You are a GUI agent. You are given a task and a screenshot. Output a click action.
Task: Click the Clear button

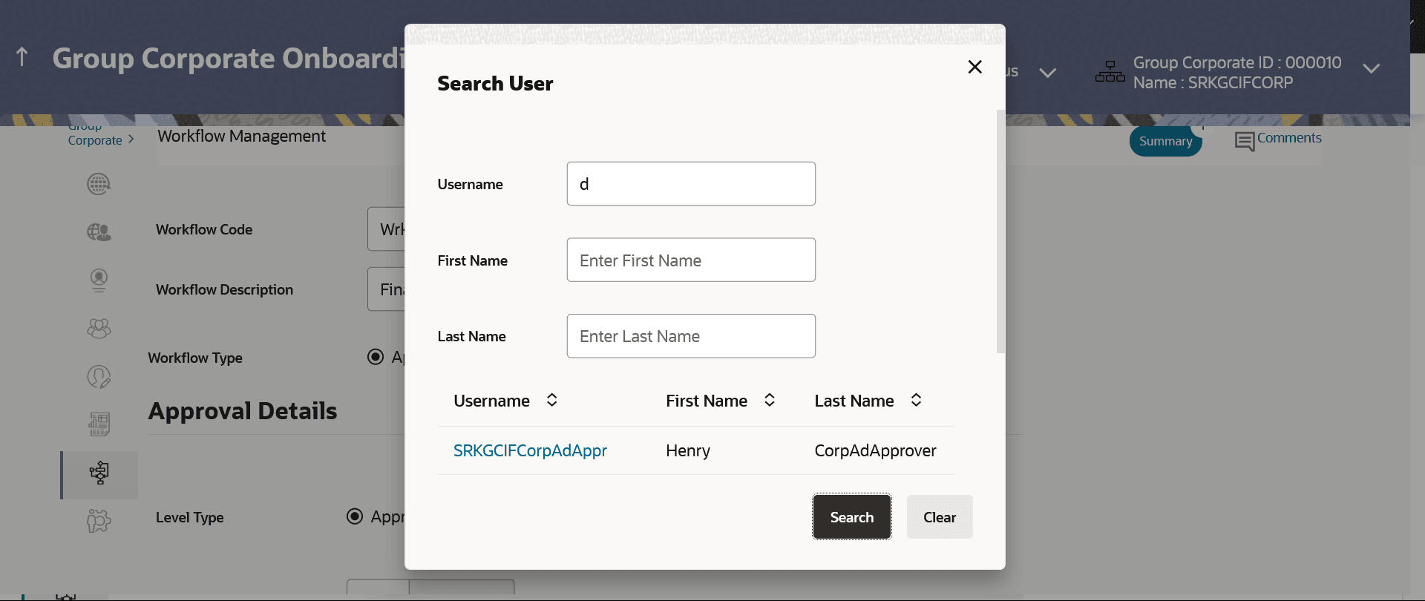[940, 517]
